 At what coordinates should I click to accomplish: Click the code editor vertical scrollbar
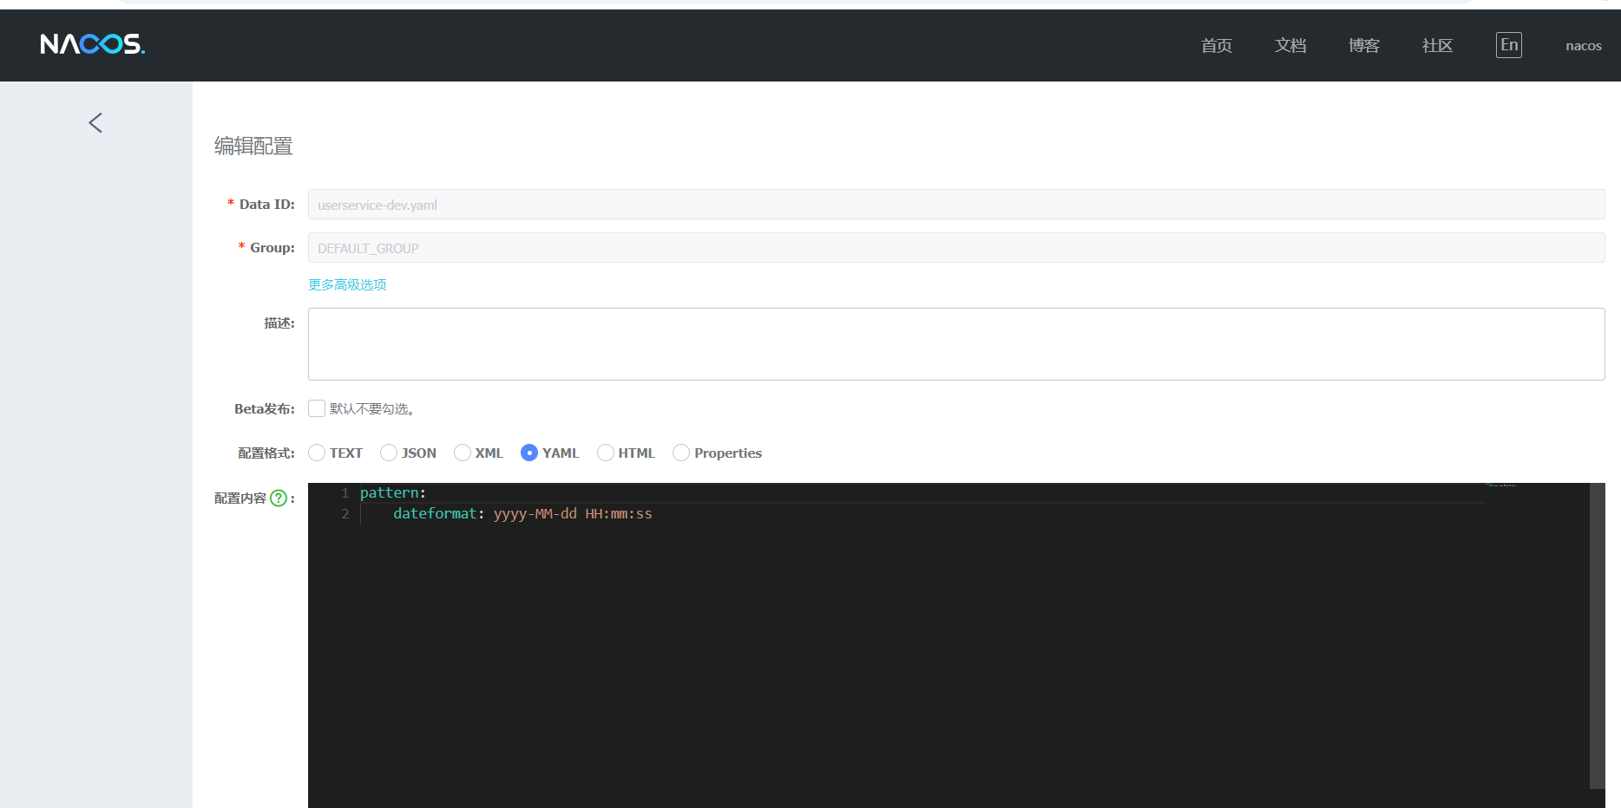point(1597,635)
